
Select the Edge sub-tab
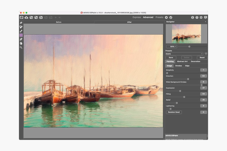187,66
